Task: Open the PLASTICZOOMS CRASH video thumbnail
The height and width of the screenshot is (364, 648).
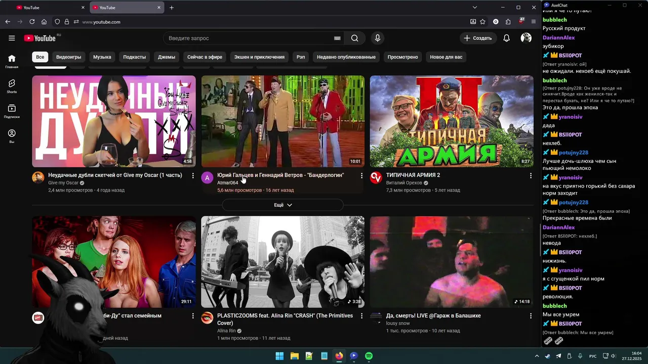Action: [x=282, y=262]
